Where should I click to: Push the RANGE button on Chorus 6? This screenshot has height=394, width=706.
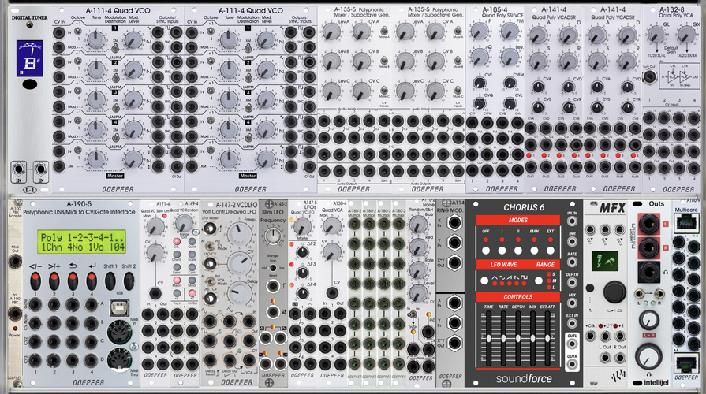tap(539, 281)
